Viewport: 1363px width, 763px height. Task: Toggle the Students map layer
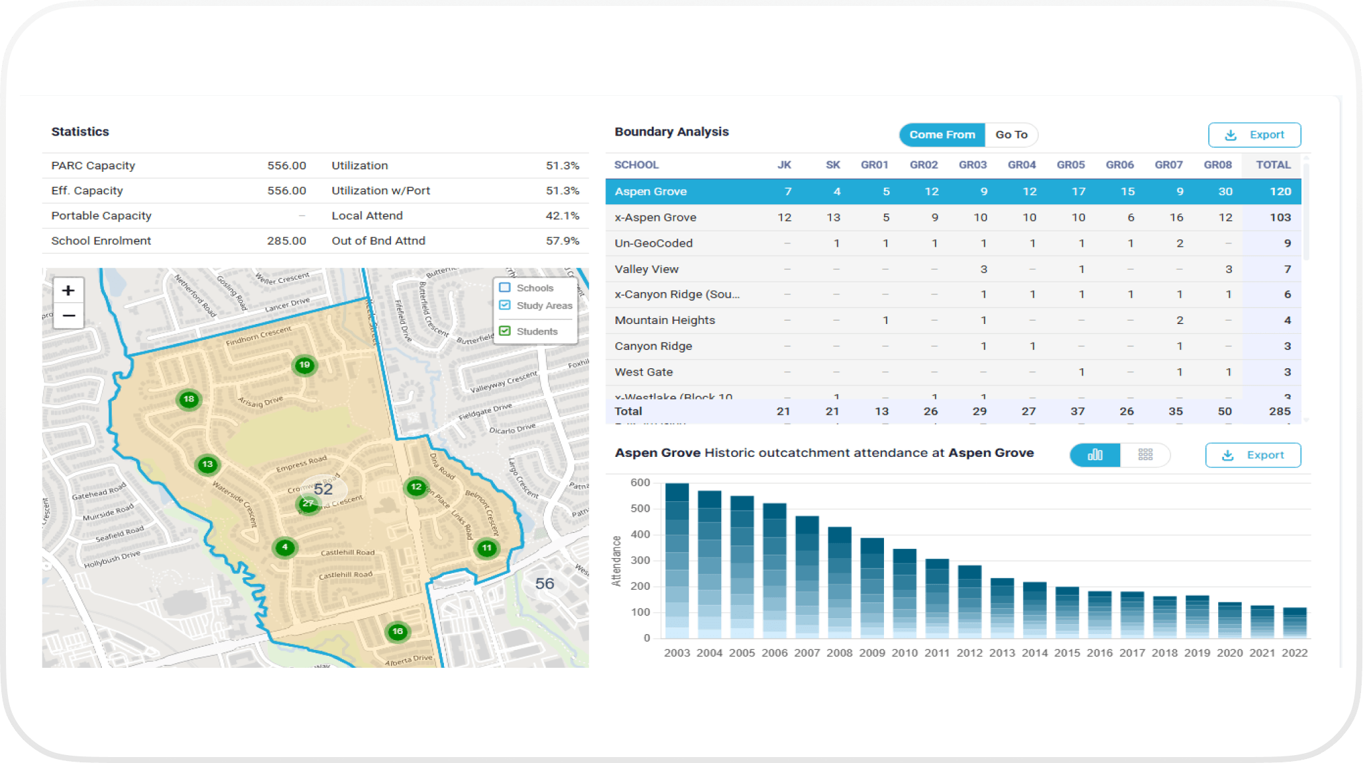click(505, 331)
